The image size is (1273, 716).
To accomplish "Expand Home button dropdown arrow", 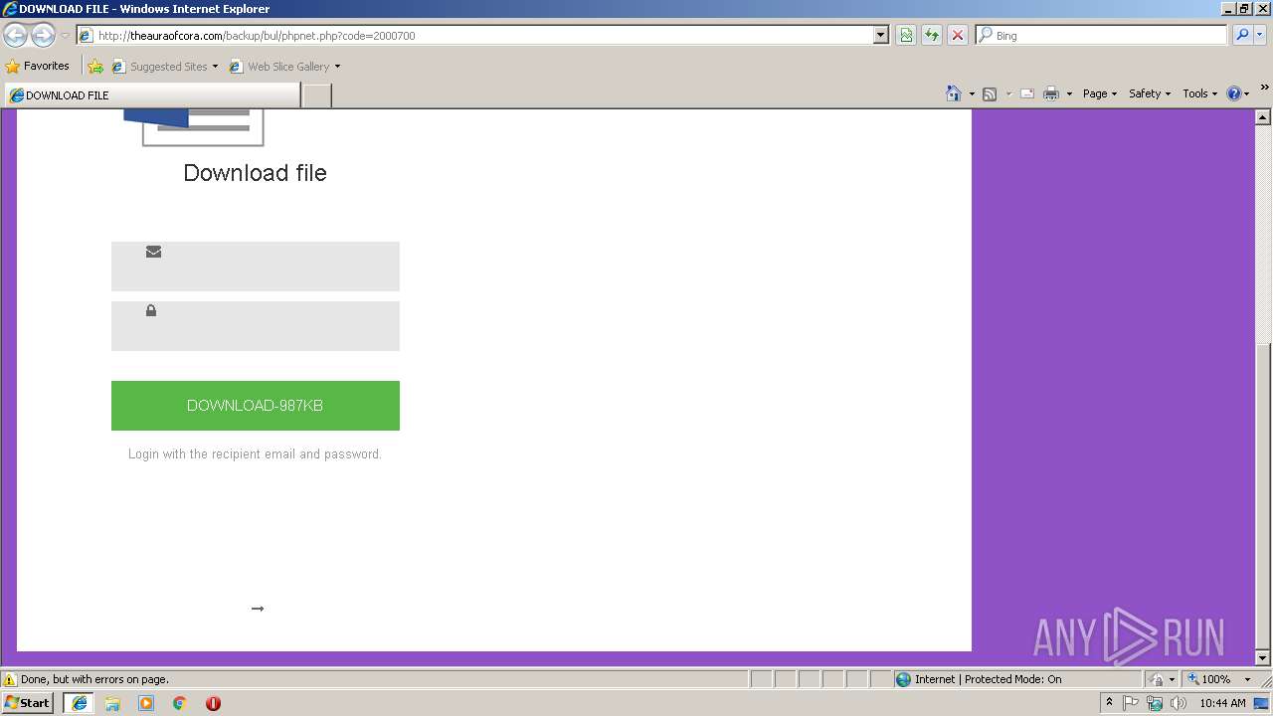I will click(x=971, y=94).
